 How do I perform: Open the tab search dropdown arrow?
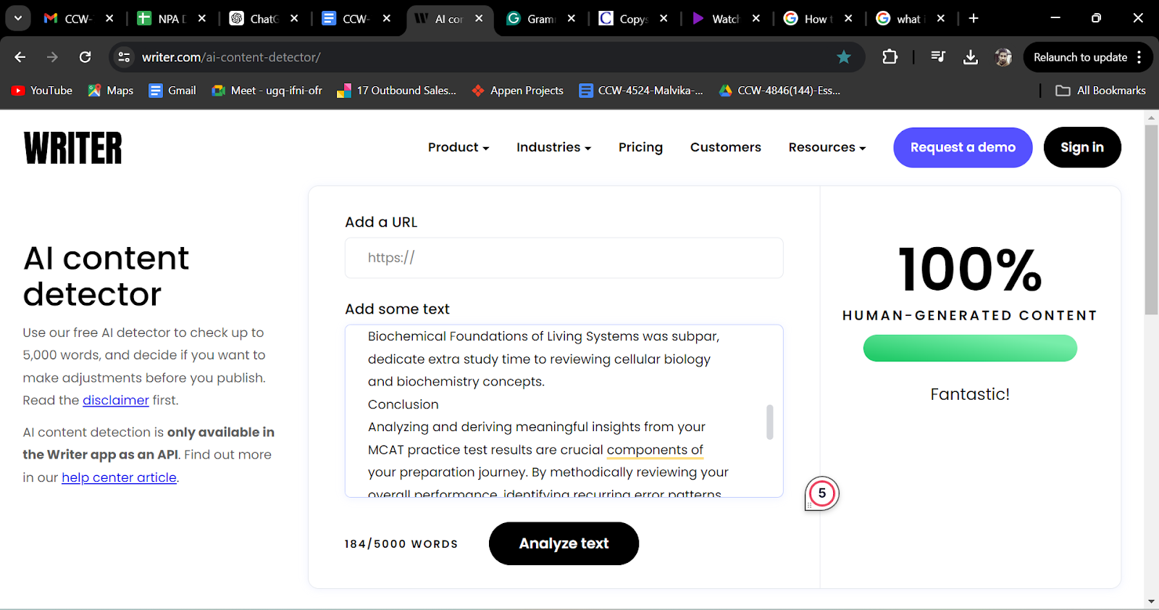17,18
